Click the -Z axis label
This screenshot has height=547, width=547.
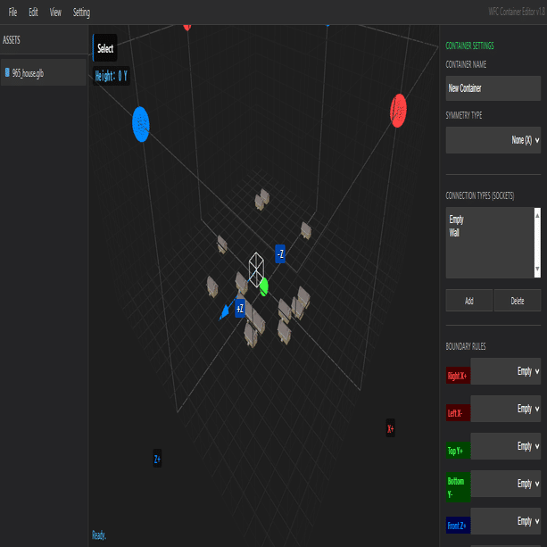point(280,253)
